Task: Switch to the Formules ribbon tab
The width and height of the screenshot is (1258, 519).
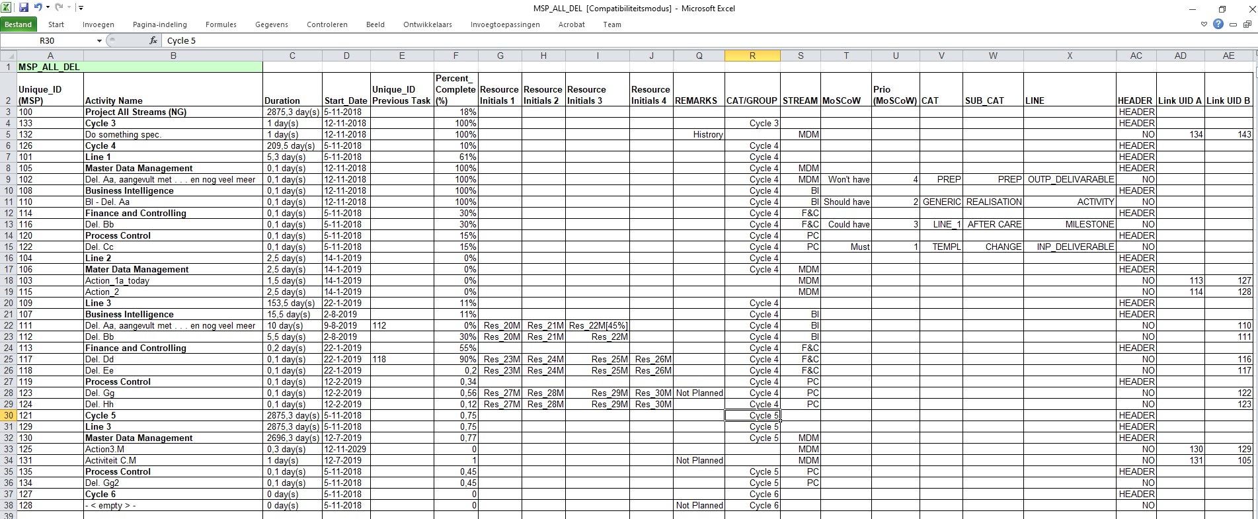Action: [221, 24]
